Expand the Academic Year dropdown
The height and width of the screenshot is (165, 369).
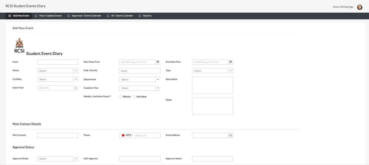tap(158, 88)
